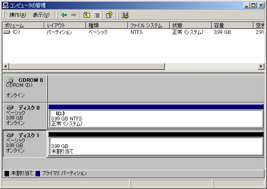Click the ディスク 0 header label

[29, 108]
